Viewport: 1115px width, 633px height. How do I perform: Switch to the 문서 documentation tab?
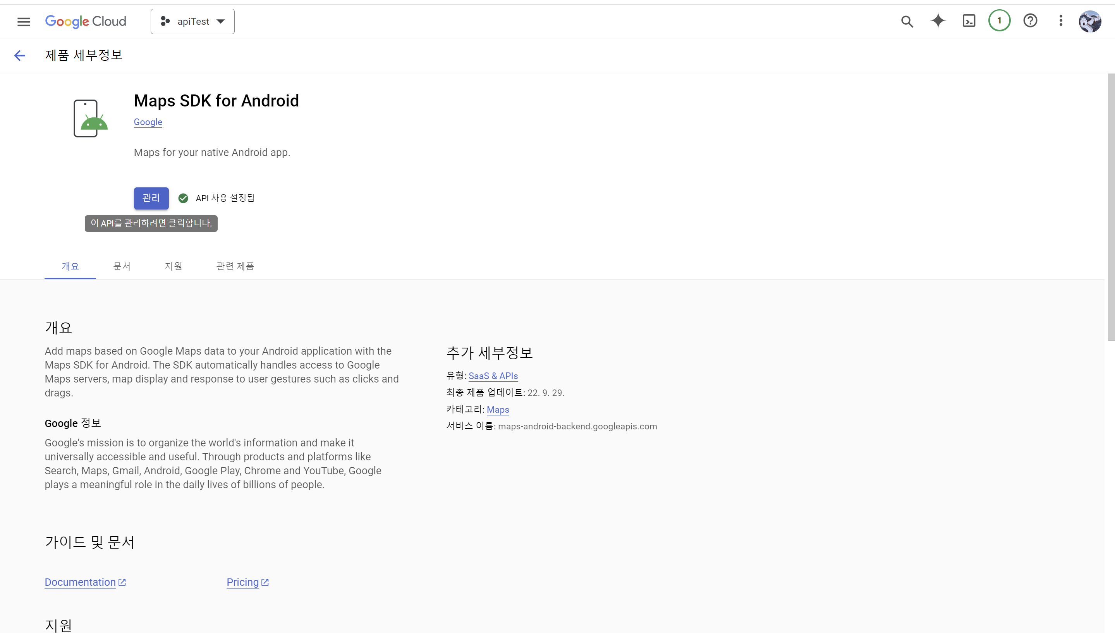pyautogui.click(x=122, y=266)
